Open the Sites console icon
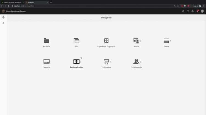This screenshot has width=206, height=115. (76, 41)
